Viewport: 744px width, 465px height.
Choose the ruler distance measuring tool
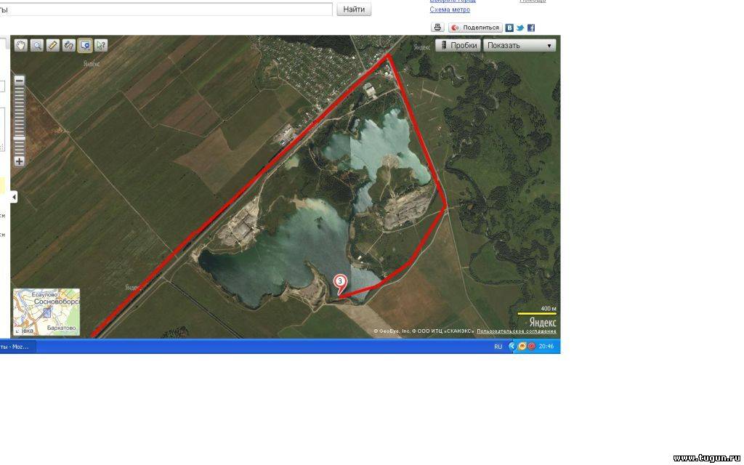[x=53, y=46]
